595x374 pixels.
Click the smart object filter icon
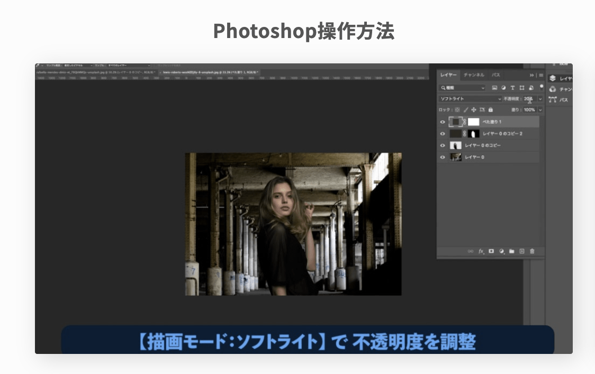(531, 88)
